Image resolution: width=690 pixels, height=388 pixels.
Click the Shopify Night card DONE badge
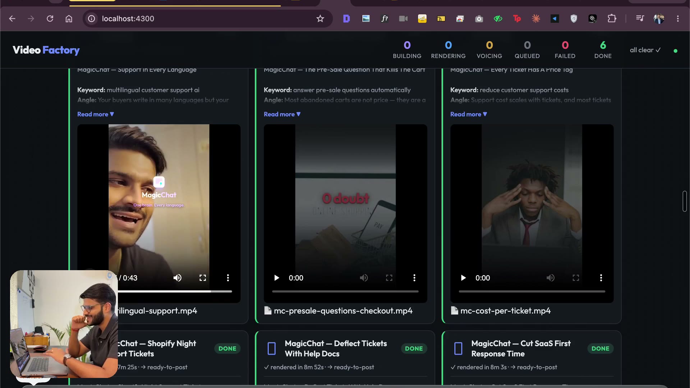227,348
